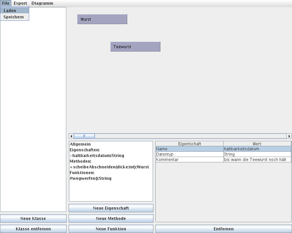The height and width of the screenshot is (233, 292).
Task: Click the Neue Klasse button
Action: [x=33, y=219]
